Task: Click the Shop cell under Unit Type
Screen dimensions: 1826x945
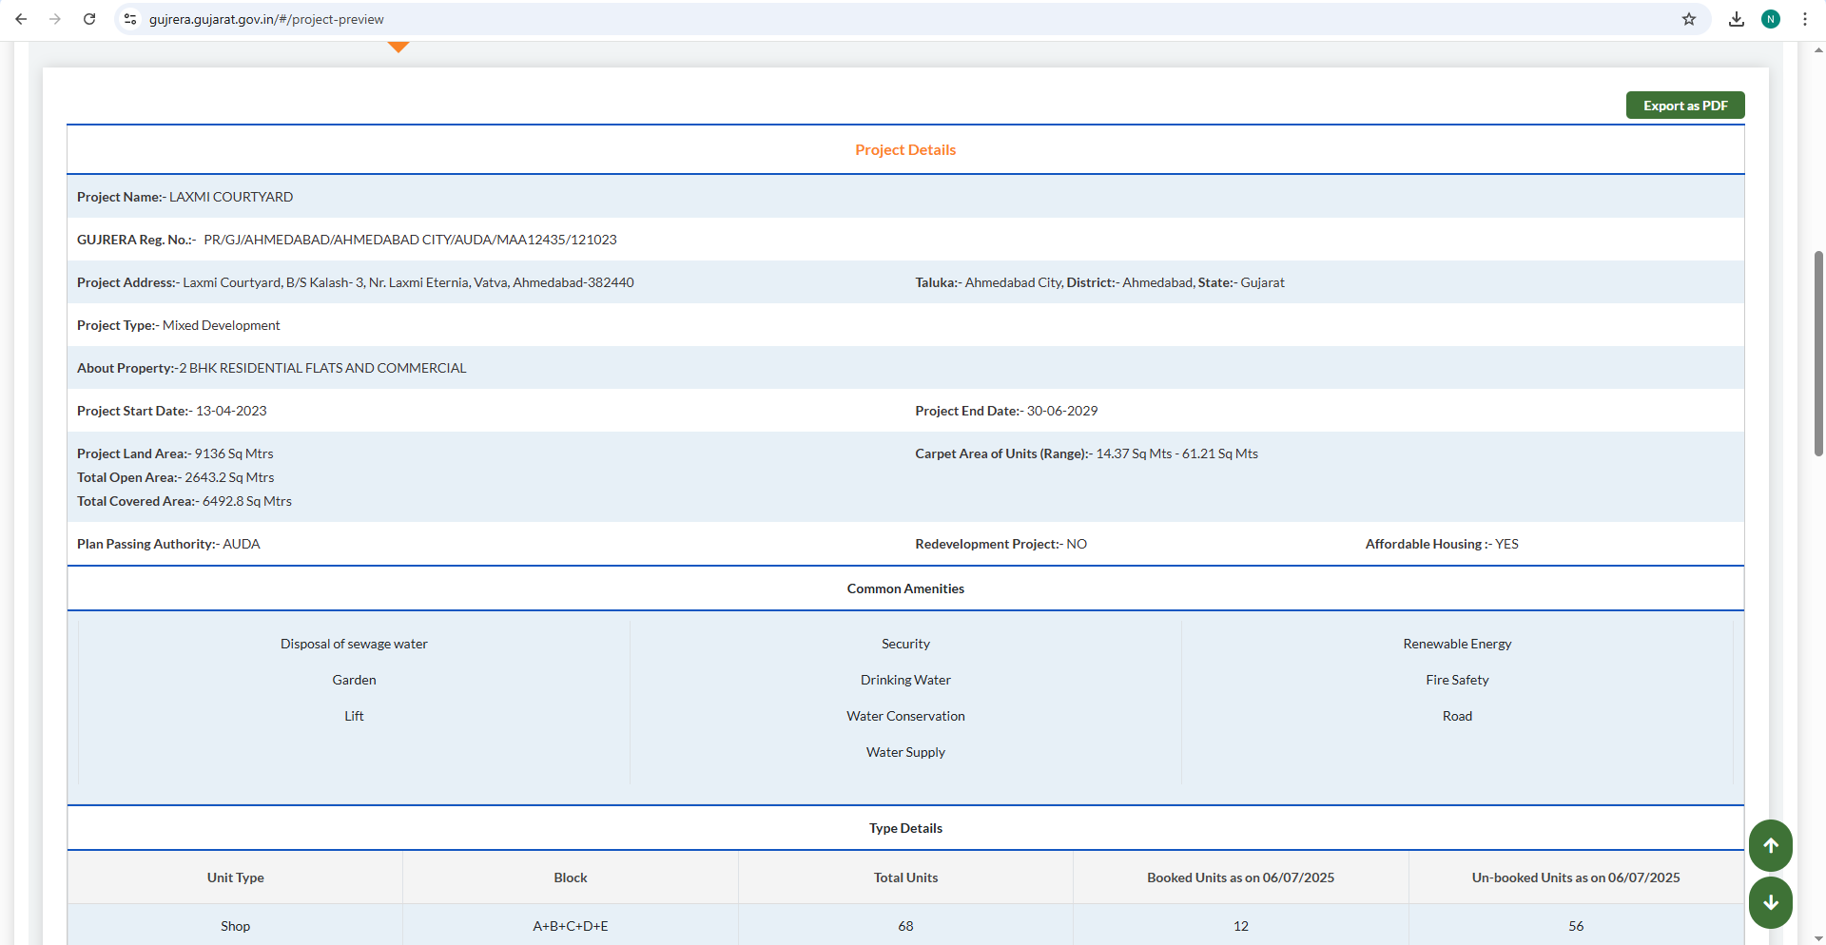Action: coord(234,925)
